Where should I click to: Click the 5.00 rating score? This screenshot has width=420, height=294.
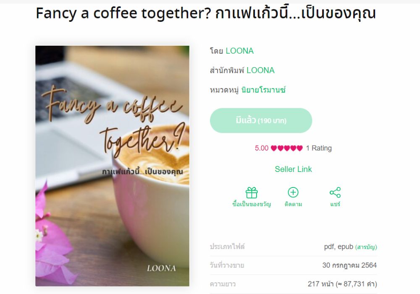[261, 148]
